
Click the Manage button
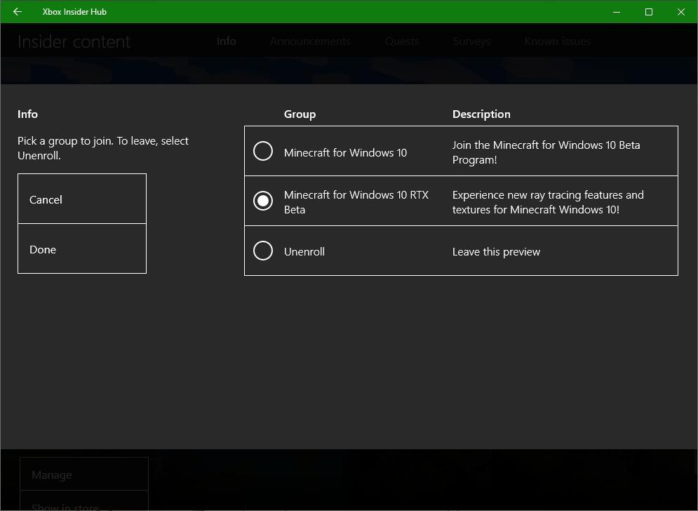(83, 475)
